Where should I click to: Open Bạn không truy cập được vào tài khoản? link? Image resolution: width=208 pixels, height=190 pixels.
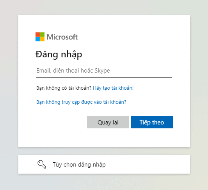click(81, 102)
